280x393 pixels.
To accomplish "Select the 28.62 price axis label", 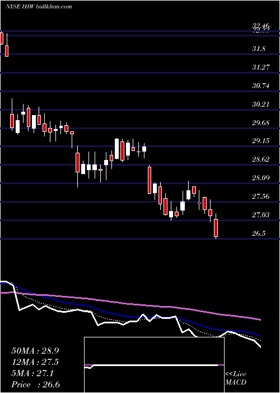I will pos(261,159).
